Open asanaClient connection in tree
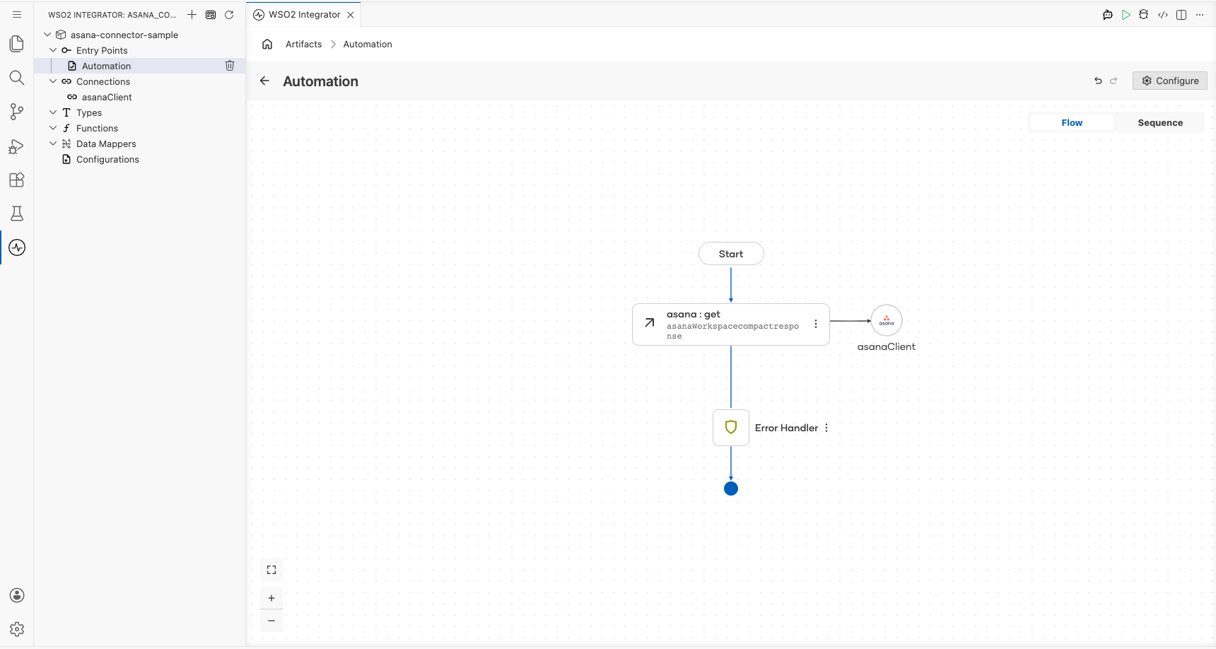 coord(107,97)
